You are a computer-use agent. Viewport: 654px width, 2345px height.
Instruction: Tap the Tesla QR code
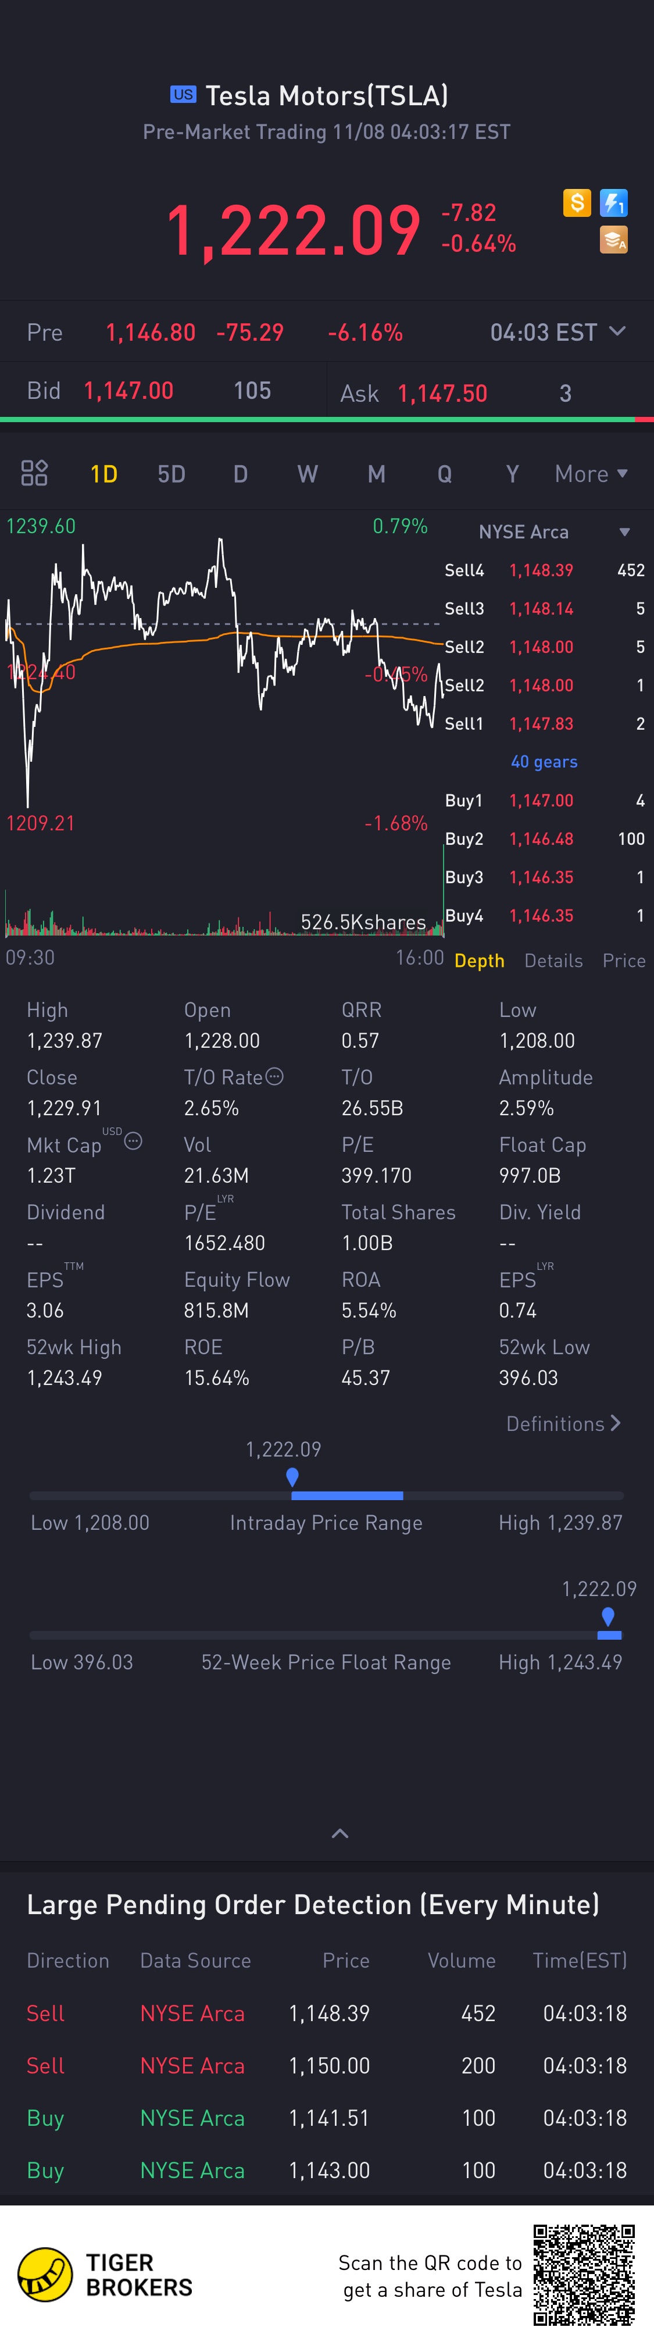pyautogui.click(x=584, y=2274)
